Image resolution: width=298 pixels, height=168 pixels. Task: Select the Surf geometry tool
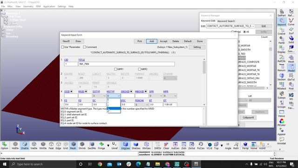coord(291,31)
